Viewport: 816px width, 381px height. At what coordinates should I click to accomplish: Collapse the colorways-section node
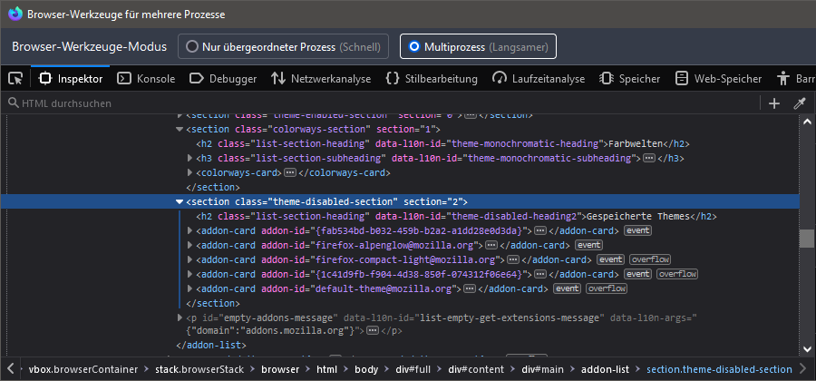[180, 129]
